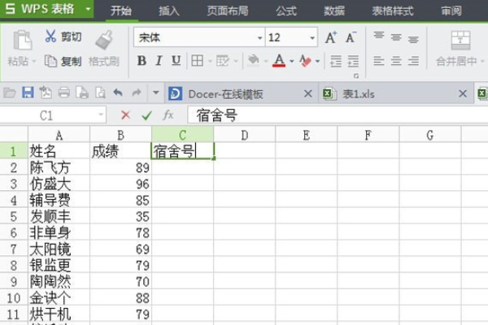Toggle align text left
This screenshot has width=488, height=325.
(379, 61)
